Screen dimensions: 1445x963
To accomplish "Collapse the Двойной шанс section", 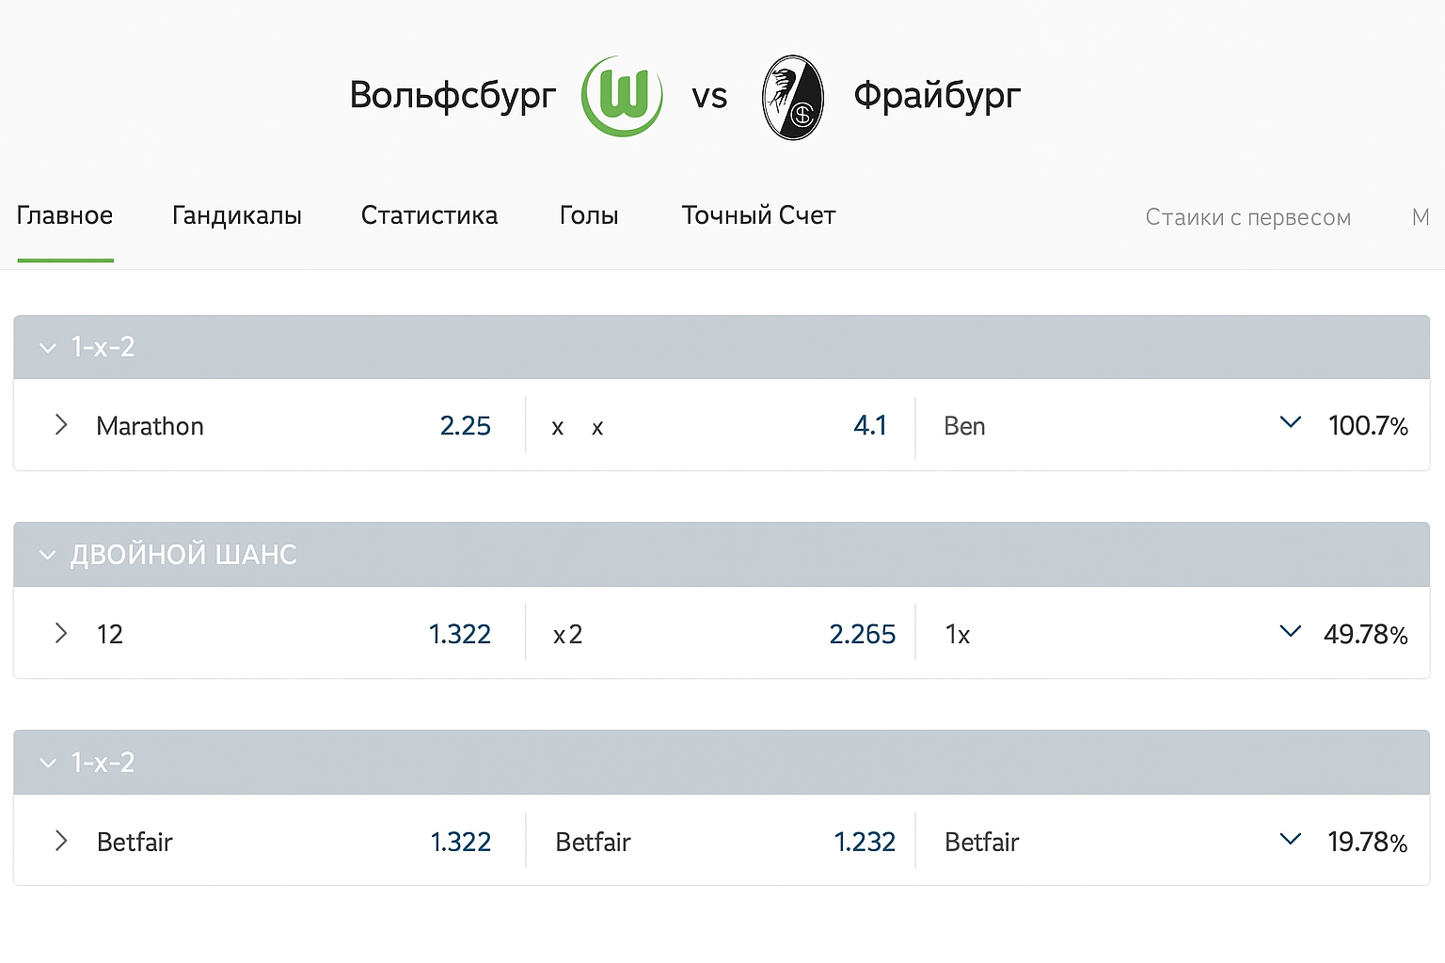I will pyautogui.click(x=48, y=555).
